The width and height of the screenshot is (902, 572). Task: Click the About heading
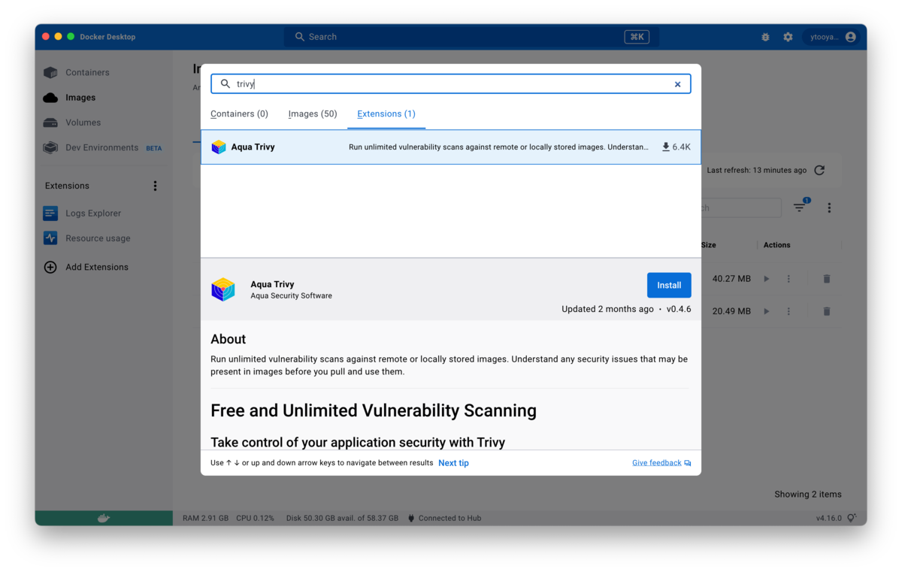coord(229,339)
